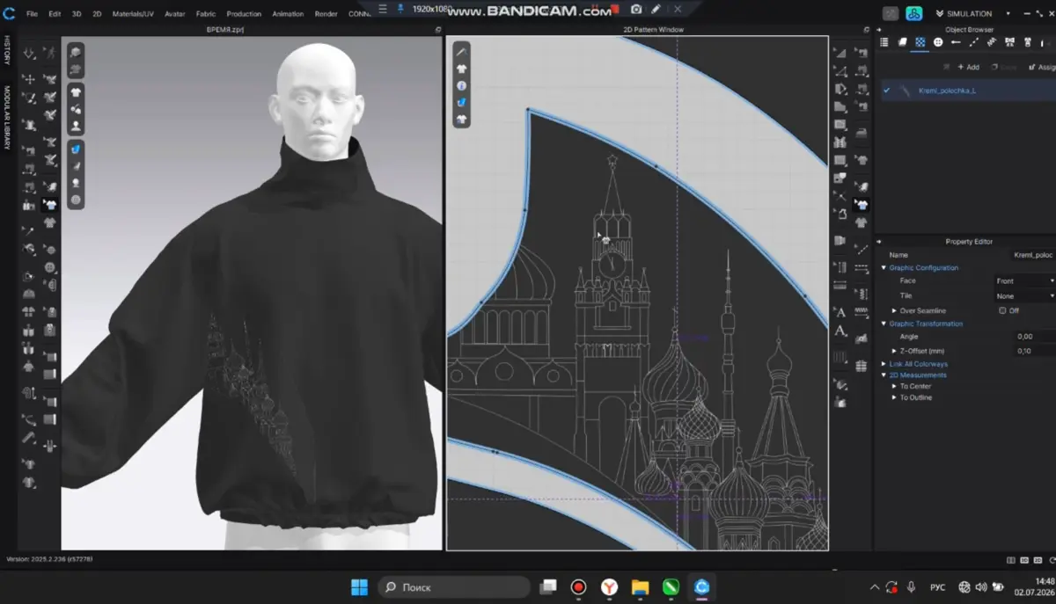Image resolution: width=1056 pixels, height=604 pixels.
Task: Open the Render menu
Action: click(x=326, y=14)
